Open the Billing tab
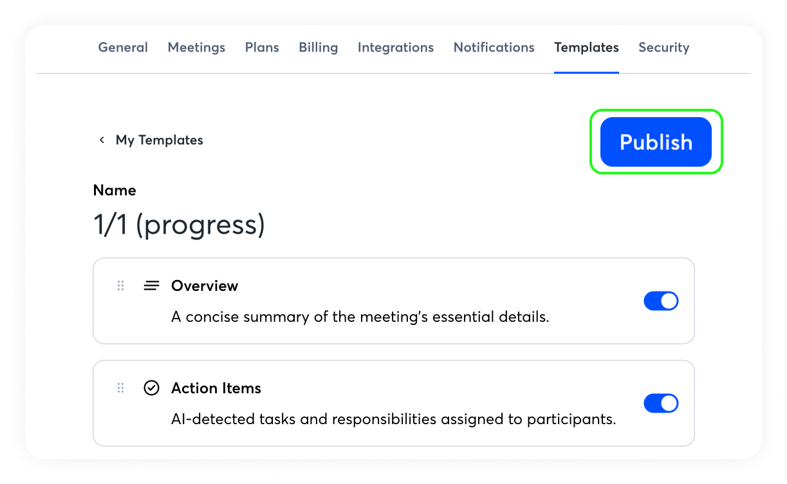The image size is (787, 484). (318, 48)
